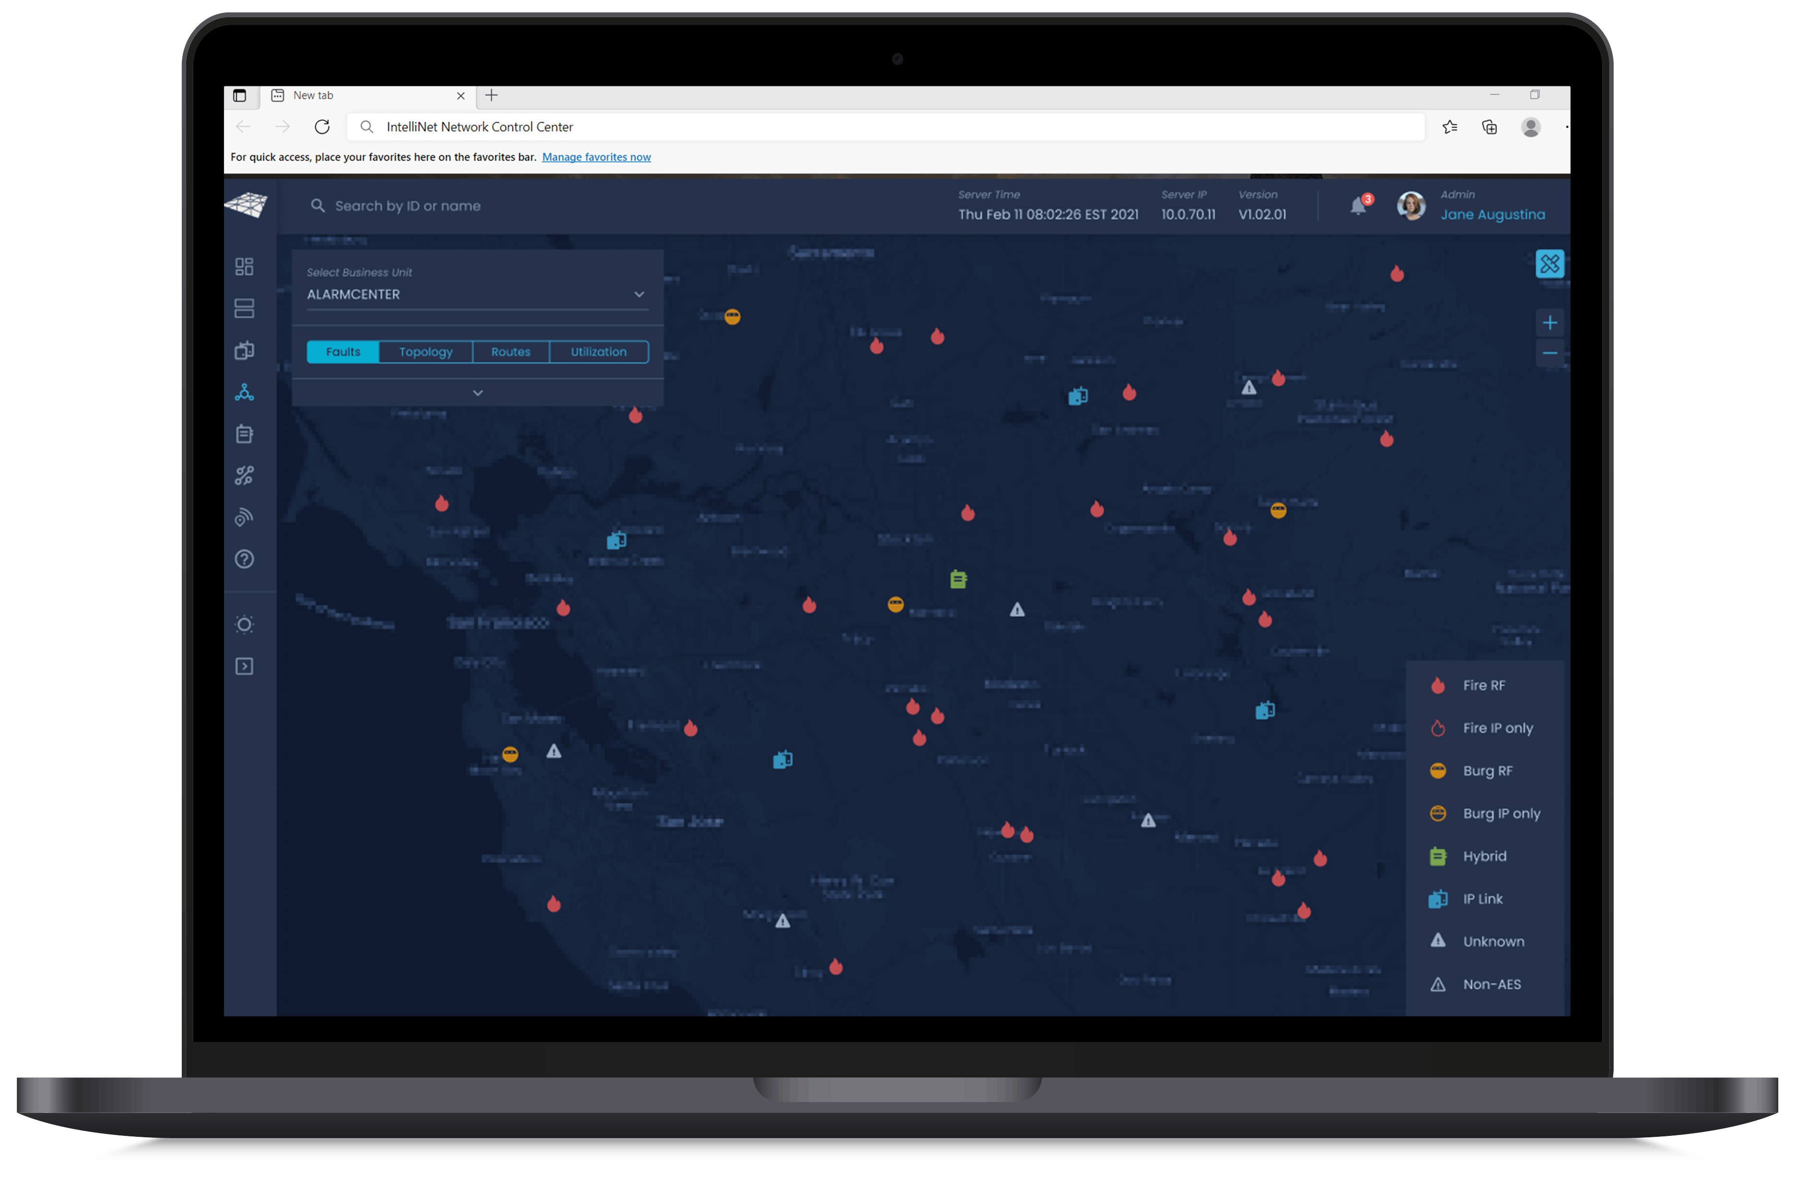Viewport: 1807px width, 1203px height.
Task: Expand the sidebar with arrow box icon
Action: pos(244,666)
